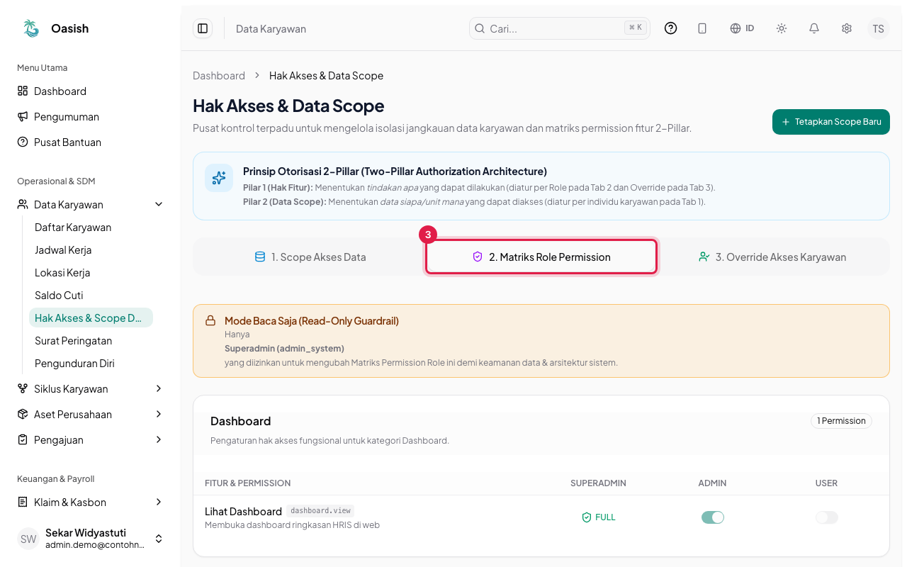
Task: Click the TS user avatar
Action: click(x=879, y=28)
